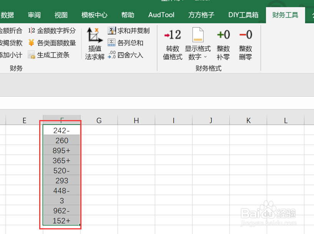Image resolution: width=314 pixels, height=234 pixels.
Task: Open the DIY工具箱 tab
Action: tap(243, 15)
